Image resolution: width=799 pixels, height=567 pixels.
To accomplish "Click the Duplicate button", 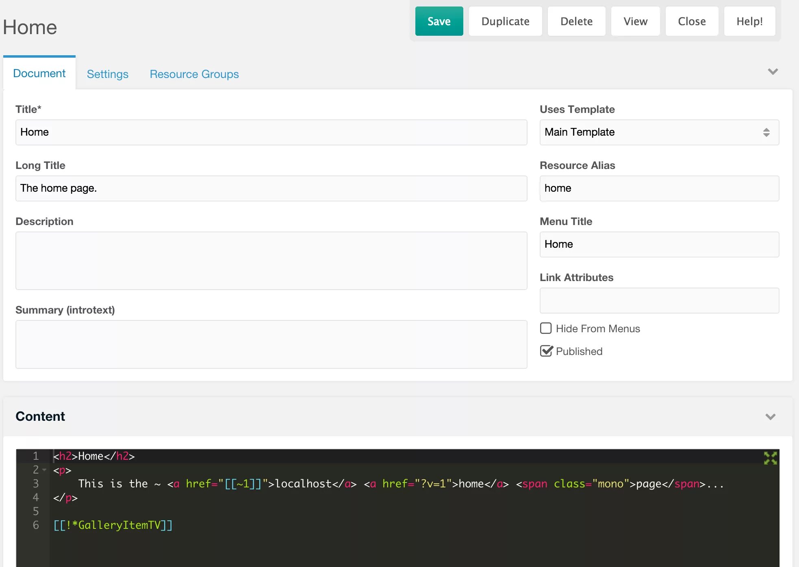I will (x=506, y=22).
